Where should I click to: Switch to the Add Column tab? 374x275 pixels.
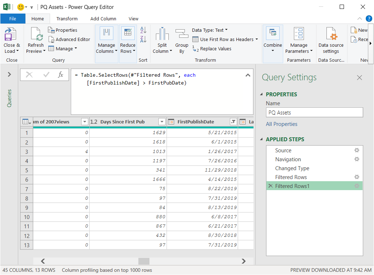[103, 19]
